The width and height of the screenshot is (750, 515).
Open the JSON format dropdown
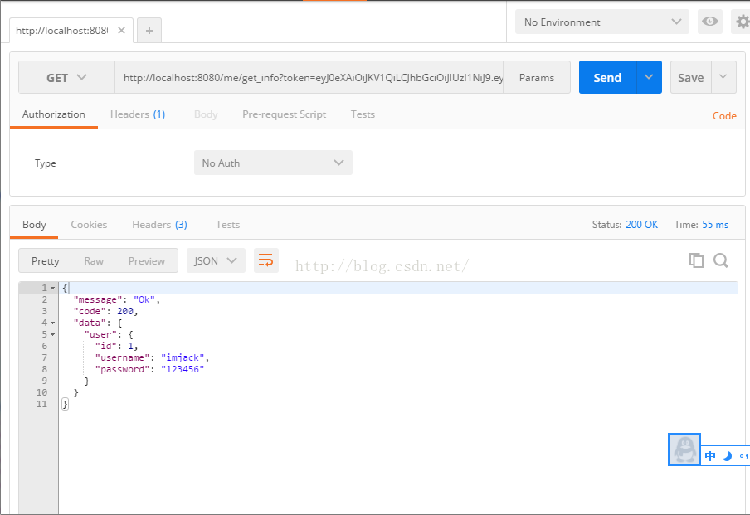click(216, 260)
